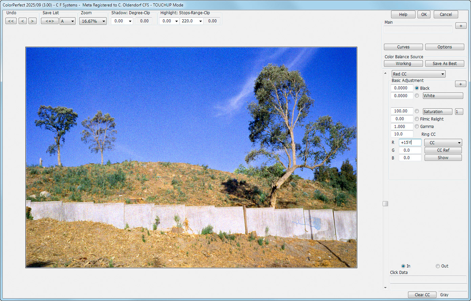Click the '+' button beside Basic Adjustment

460,84
